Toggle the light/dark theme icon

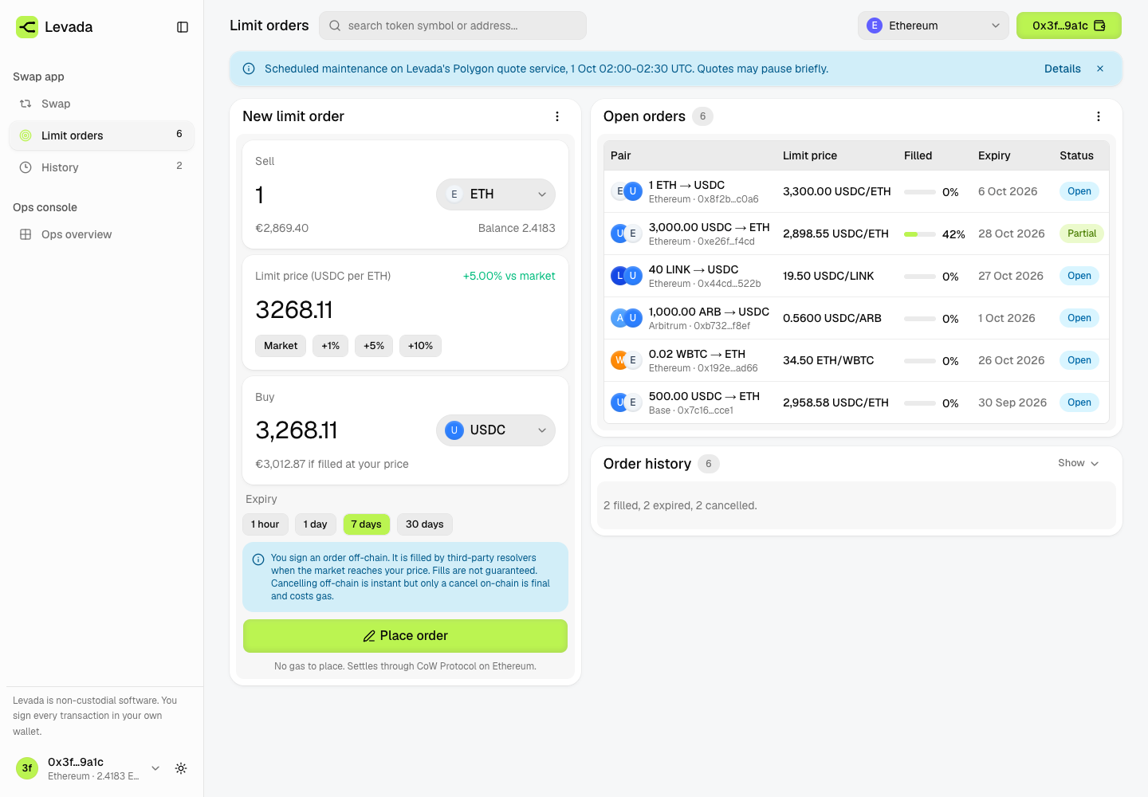(x=181, y=768)
